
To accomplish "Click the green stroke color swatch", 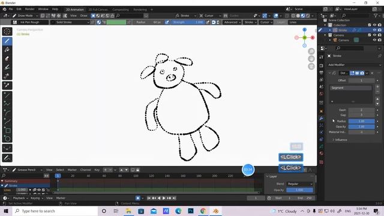I will coord(116,22).
